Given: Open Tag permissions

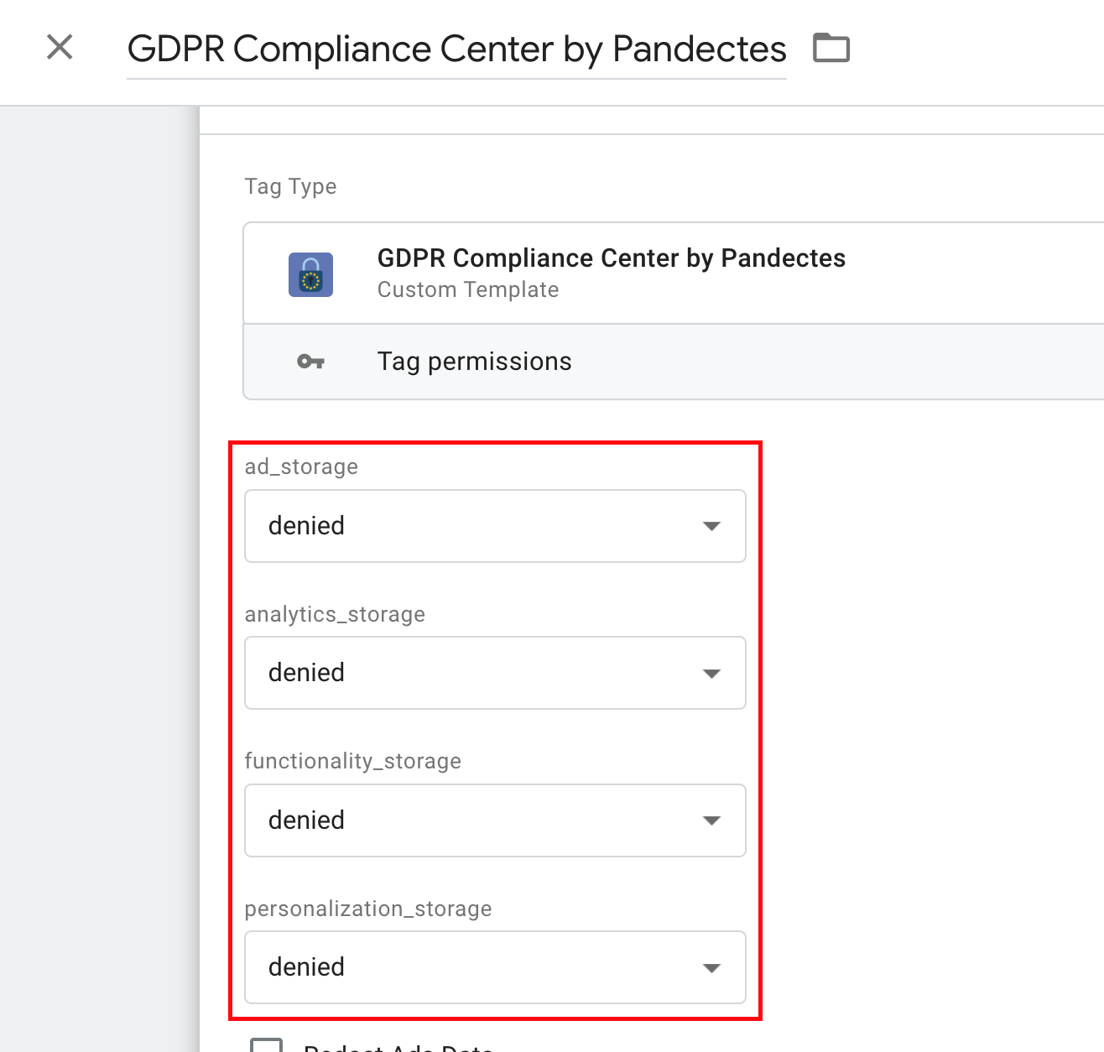Looking at the screenshot, I should pos(474,361).
